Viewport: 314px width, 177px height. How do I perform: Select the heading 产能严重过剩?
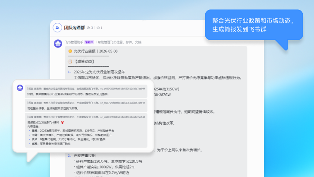click(85, 155)
